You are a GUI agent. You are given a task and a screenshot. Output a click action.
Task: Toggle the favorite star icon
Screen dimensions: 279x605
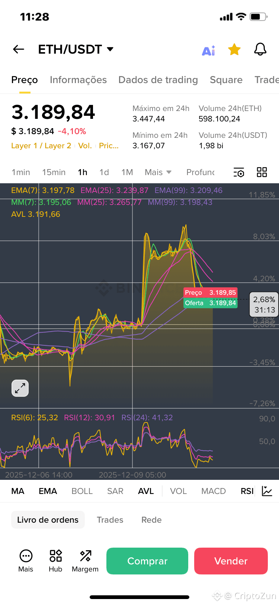coord(234,49)
